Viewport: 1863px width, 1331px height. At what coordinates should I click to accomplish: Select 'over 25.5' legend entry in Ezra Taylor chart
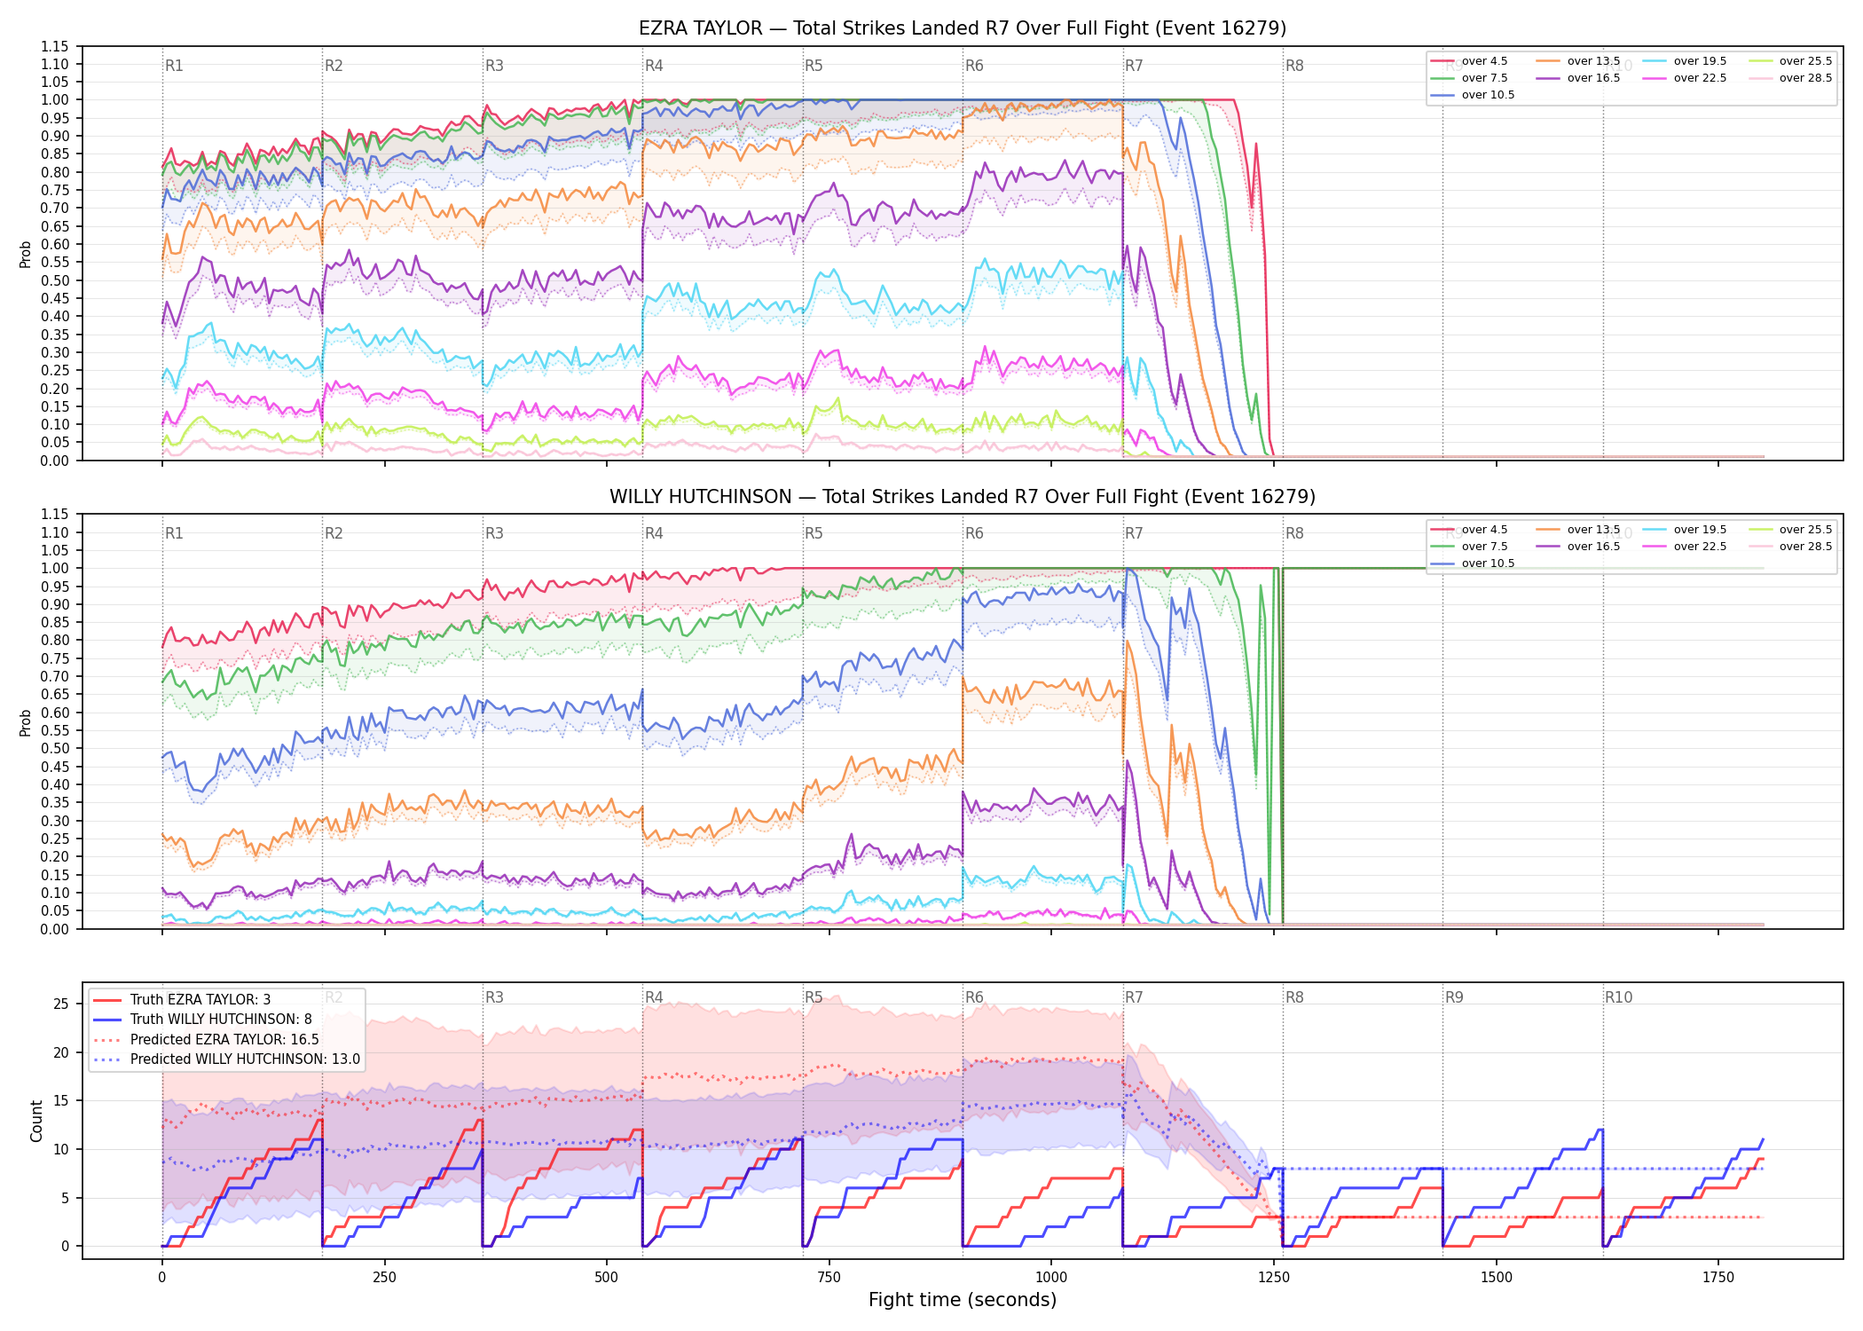click(x=1790, y=61)
